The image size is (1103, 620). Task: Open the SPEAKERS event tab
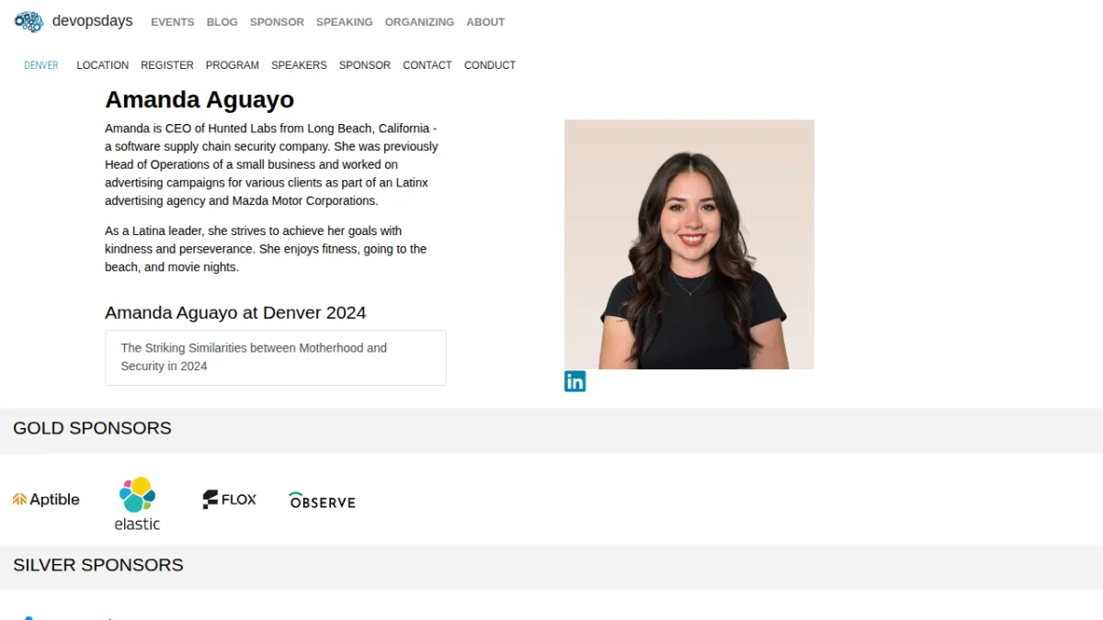point(299,65)
